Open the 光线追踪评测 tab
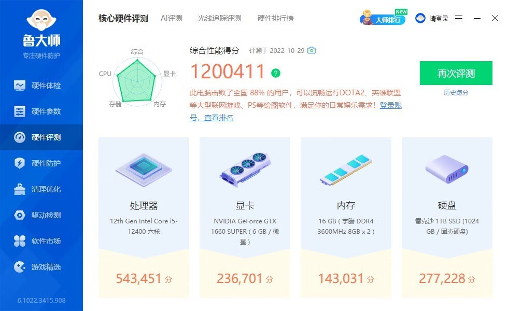This screenshot has width=508, height=311. (220, 18)
